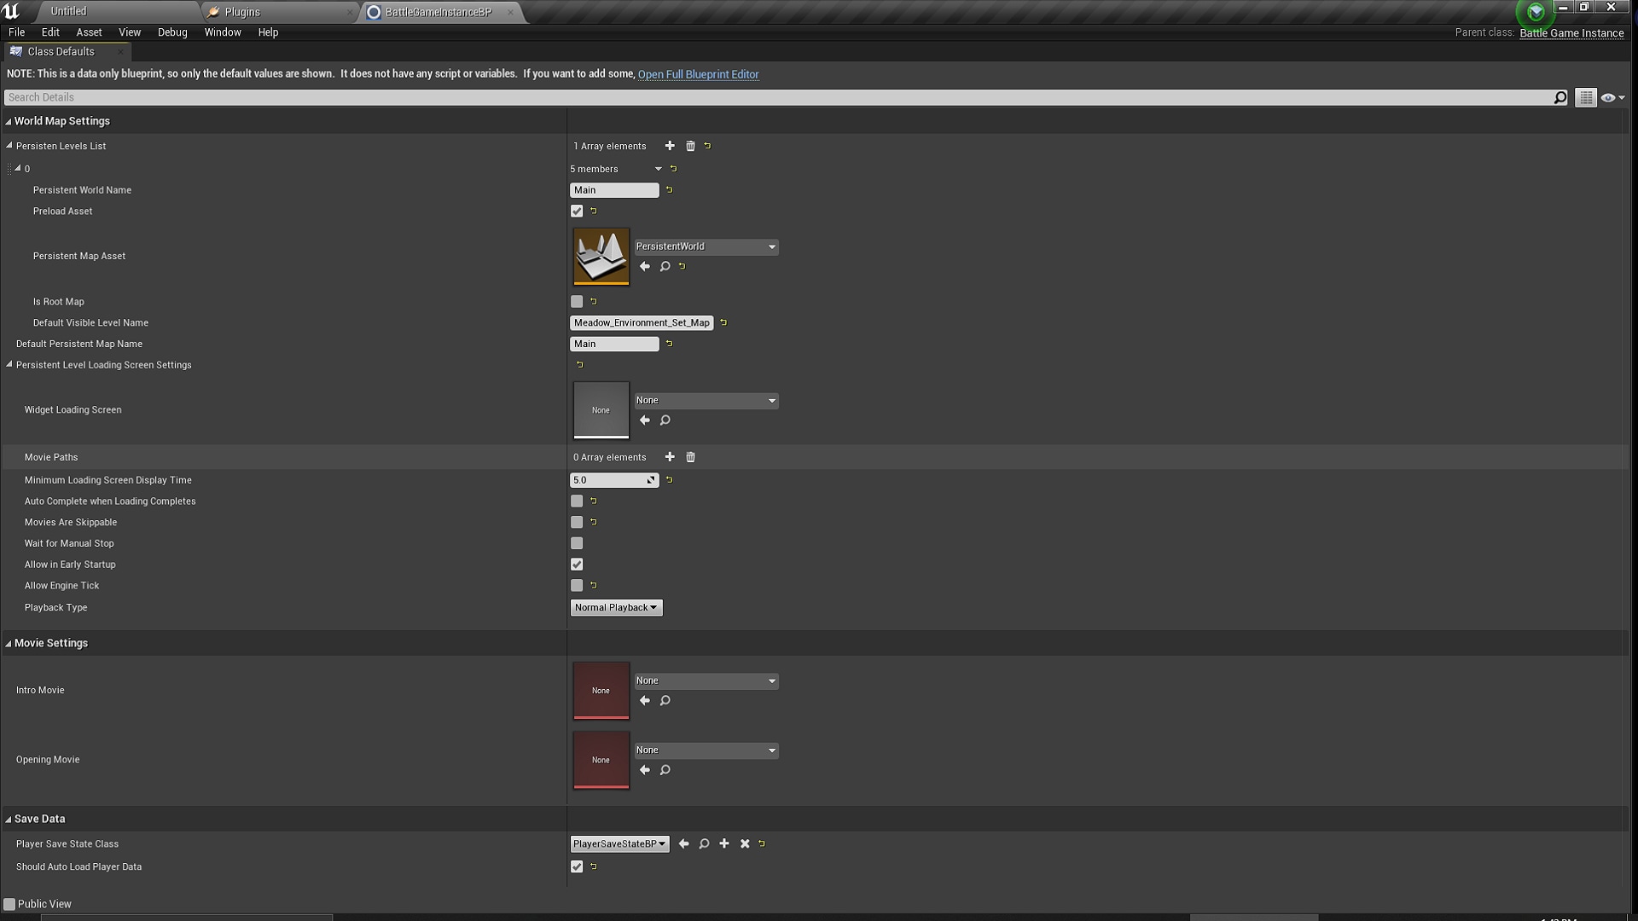Click the Open Full Blueprint Editor link
Image resolution: width=1638 pixels, height=921 pixels.
point(698,74)
